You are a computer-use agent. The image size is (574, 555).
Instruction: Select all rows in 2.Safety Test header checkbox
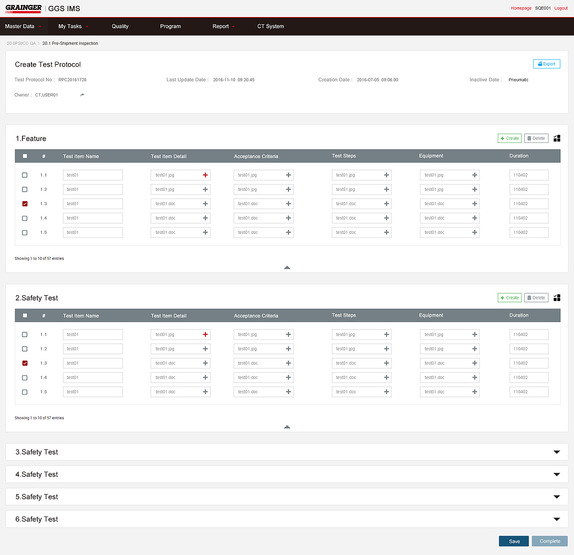point(25,316)
